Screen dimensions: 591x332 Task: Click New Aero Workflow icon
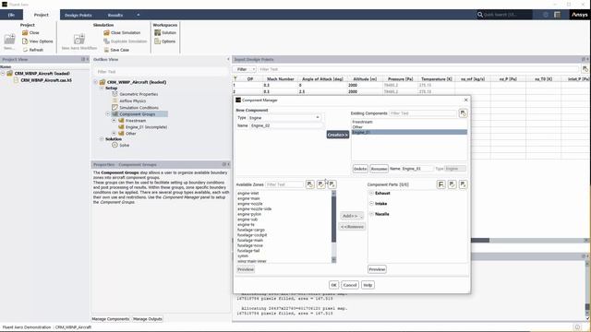point(79,39)
